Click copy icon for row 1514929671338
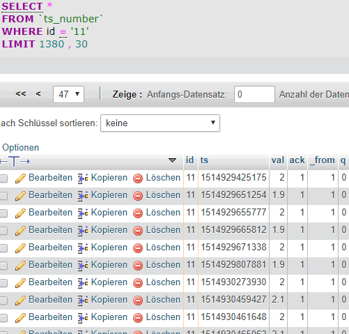 coord(83,248)
